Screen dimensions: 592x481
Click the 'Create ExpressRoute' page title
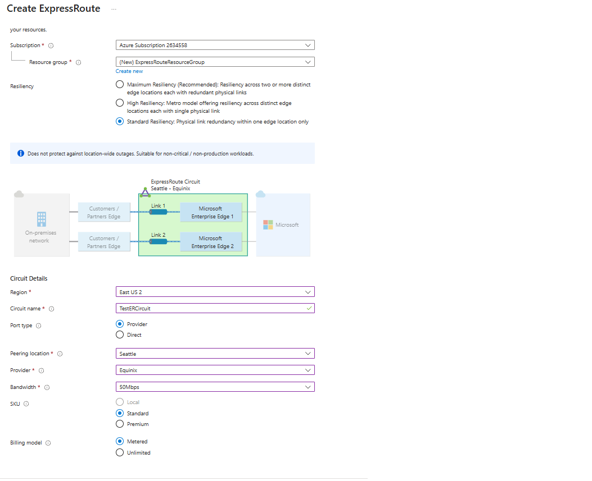[x=53, y=8]
